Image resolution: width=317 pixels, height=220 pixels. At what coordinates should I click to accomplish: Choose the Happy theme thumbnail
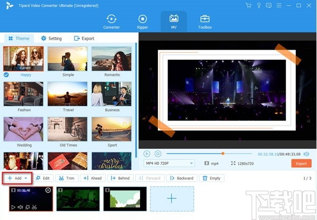pos(23,59)
